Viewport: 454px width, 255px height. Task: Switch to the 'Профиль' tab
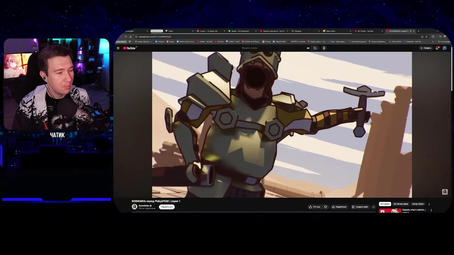click(305, 31)
